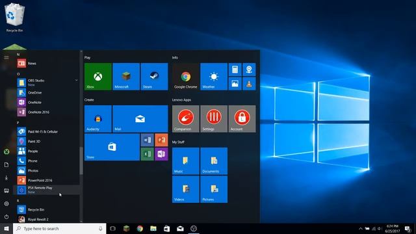Expand the OBS Studio folder chevron

coord(77,80)
